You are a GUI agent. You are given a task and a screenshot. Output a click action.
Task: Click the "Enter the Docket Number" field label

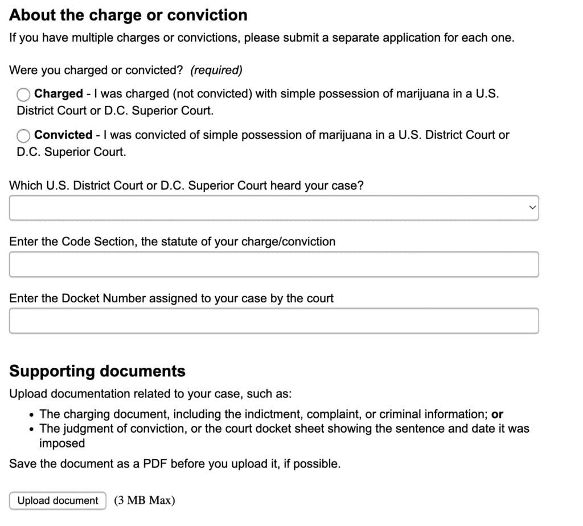click(171, 298)
